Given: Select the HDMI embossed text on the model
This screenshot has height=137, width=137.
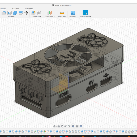Looking at the screenshot, I should [63, 94].
